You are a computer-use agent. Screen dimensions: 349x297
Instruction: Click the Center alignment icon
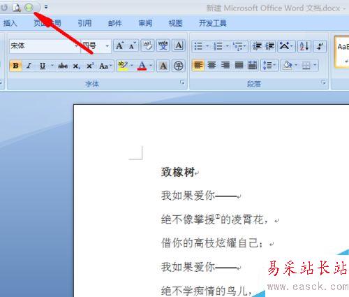point(211,65)
